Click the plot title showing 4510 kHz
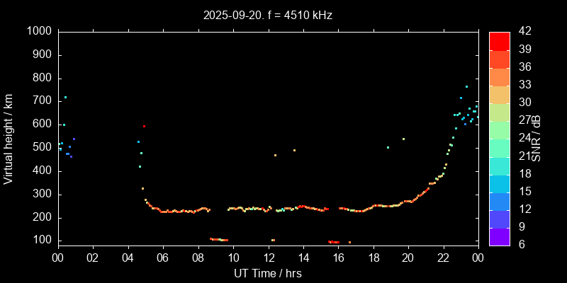Image resolution: width=567 pixels, height=283 pixels. tap(268, 14)
